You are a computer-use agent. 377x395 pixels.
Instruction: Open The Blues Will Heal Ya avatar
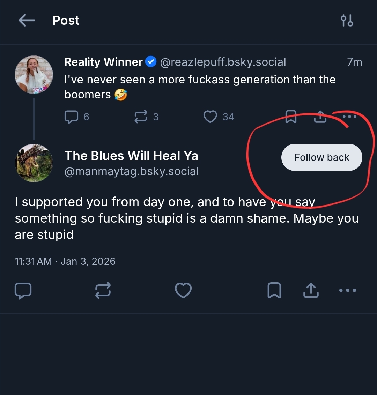point(34,163)
